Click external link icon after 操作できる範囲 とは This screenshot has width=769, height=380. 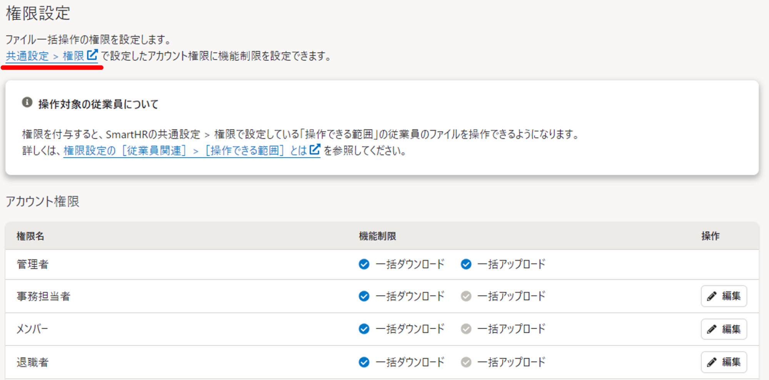point(315,149)
